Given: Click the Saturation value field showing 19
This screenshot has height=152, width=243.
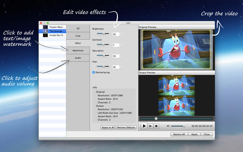Looking at the screenshot, I should pyautogui.click(x=116, y=56).
